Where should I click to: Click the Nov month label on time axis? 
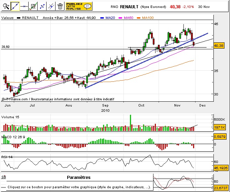point(177,105)
